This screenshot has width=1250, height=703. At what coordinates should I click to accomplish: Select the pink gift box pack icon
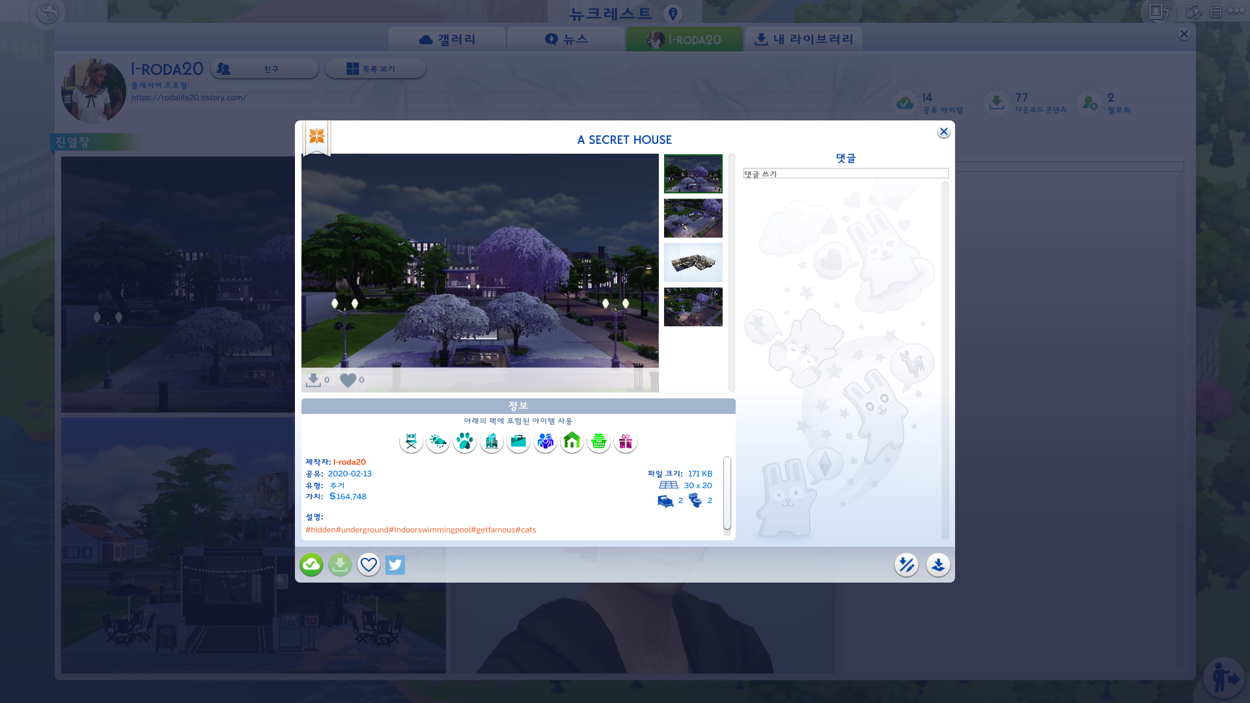click(x=626, y=442)
